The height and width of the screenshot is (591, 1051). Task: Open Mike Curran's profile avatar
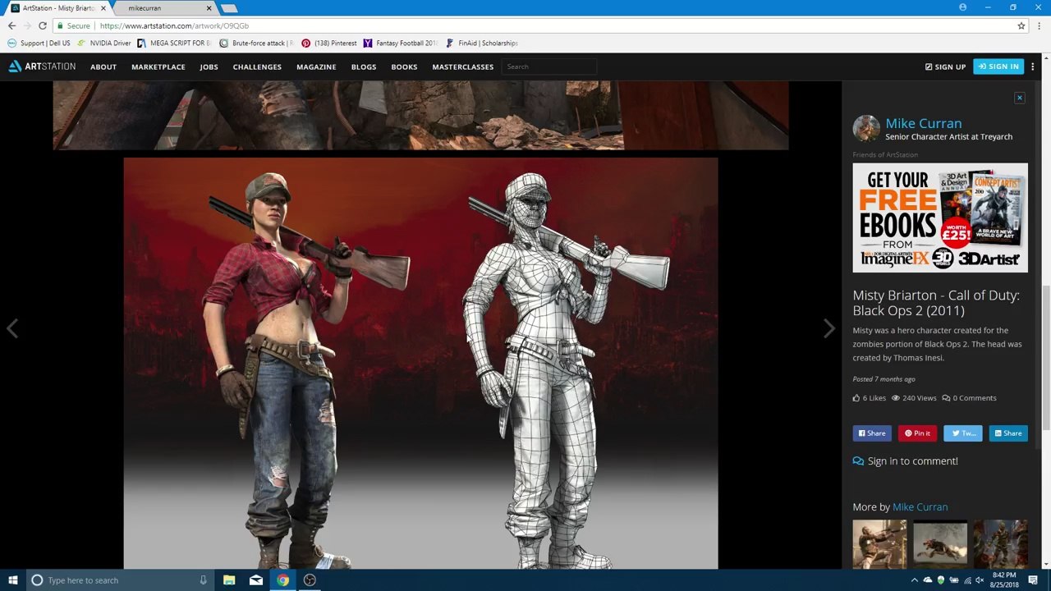866,129
